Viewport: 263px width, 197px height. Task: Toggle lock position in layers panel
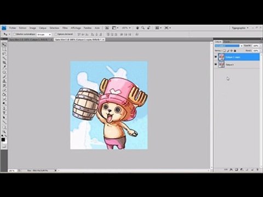coord(232,50)
